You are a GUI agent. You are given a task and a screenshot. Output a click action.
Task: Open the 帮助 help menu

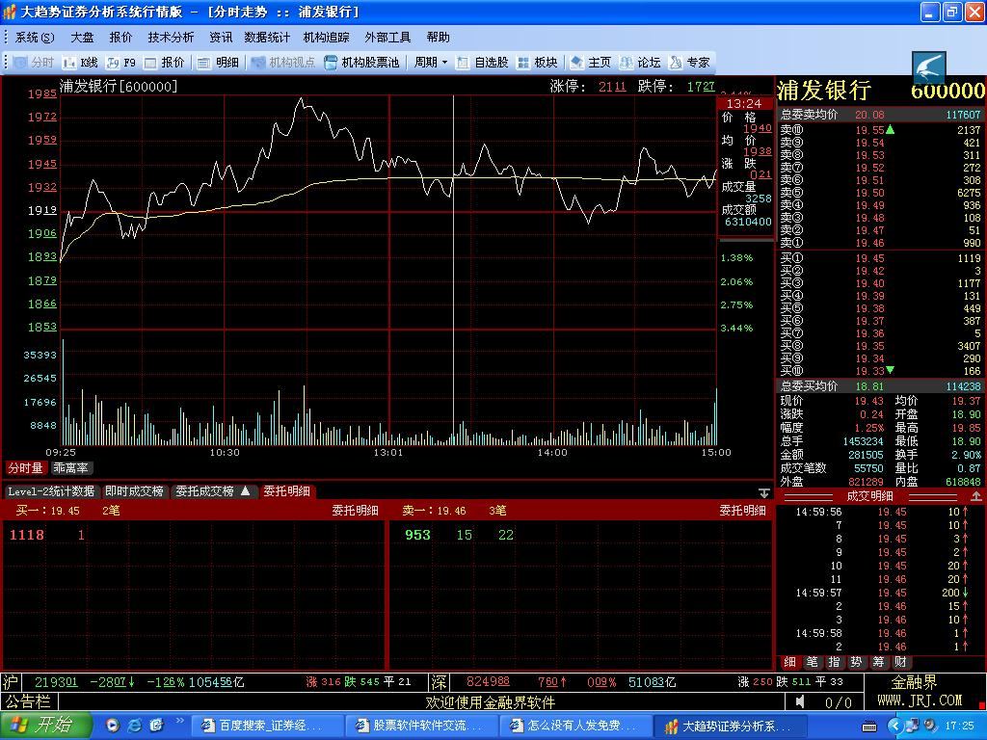click(x=439, y=38)
